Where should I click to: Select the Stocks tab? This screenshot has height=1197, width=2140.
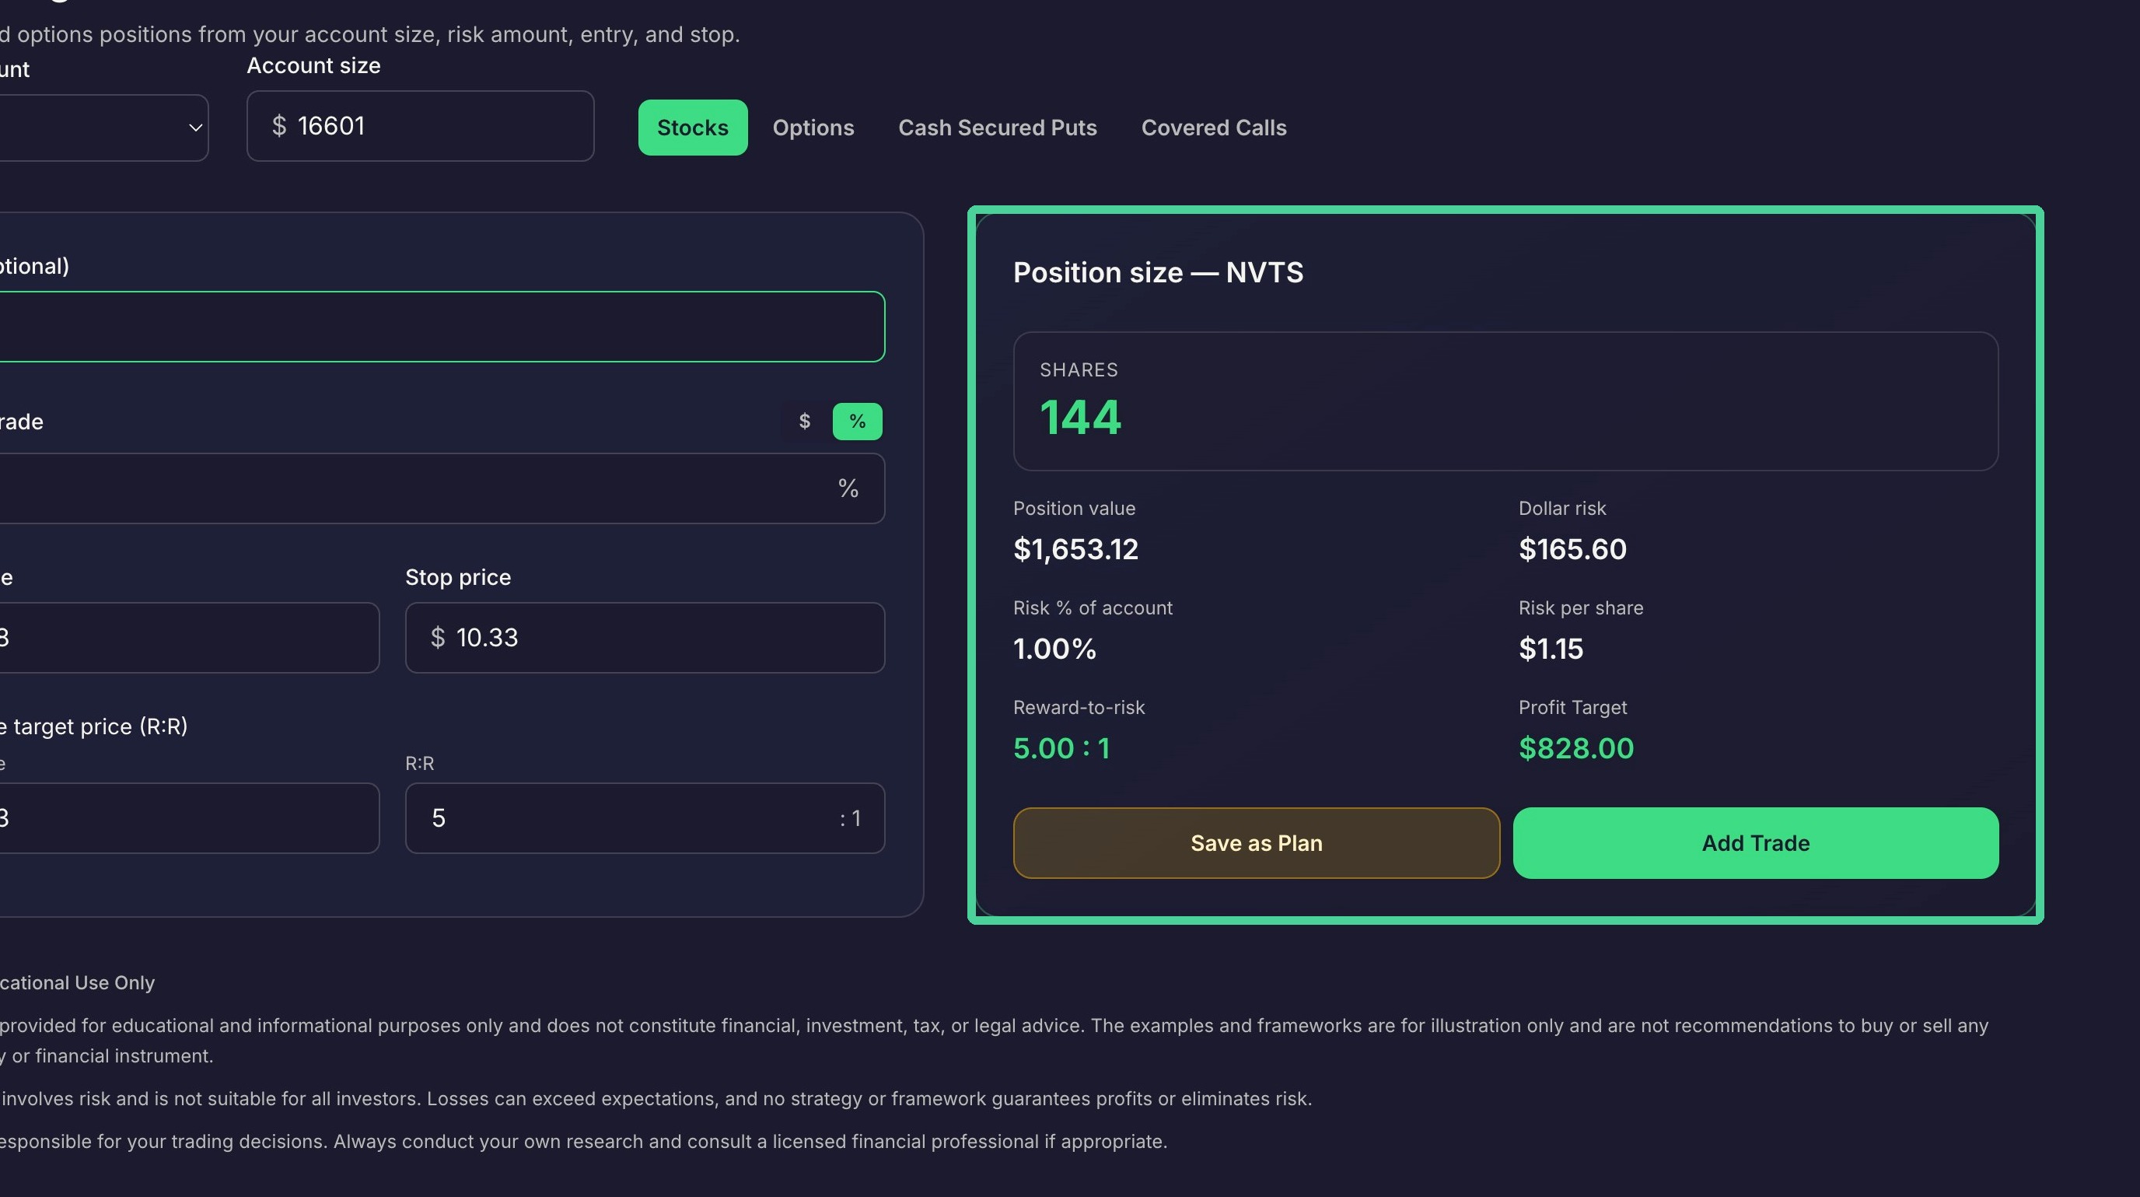tap(692, 127)
